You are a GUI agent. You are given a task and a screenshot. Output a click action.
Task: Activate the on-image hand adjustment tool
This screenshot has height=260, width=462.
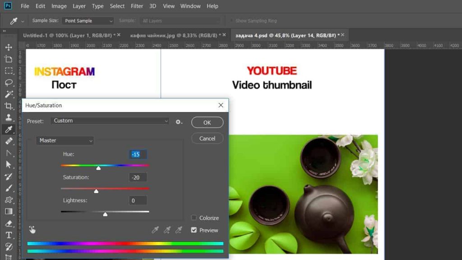click(32, 230)
